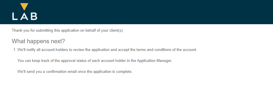Screen dimensions: 273x108
Task: Click the dark navy header banner
Action: [x=136, y=12]
